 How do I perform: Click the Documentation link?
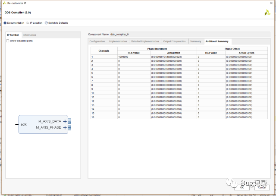point(16,23)
